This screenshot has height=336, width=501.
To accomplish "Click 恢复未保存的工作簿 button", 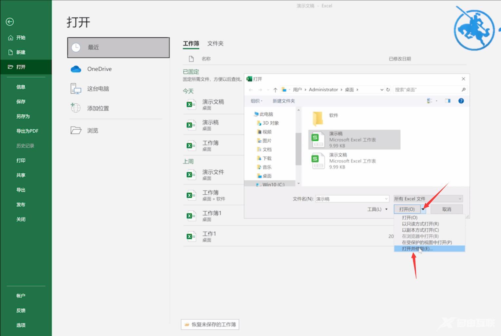I will point(210,325).
